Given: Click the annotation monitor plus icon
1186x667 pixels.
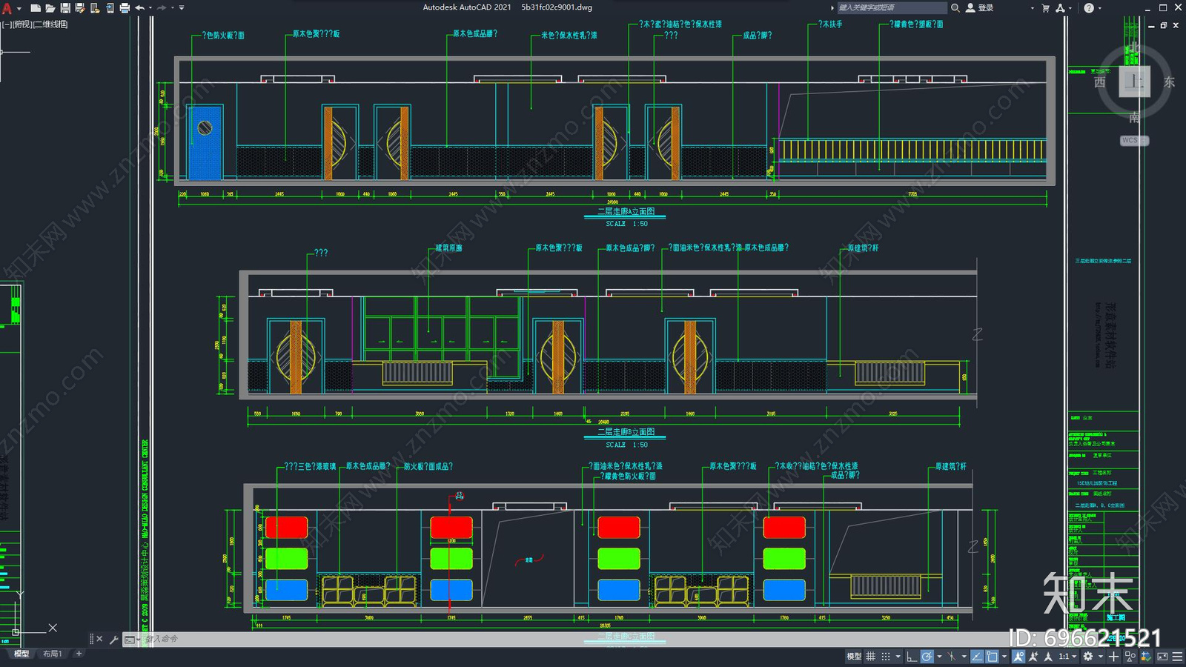Looking at the screenshot, I should [1113, 657].
